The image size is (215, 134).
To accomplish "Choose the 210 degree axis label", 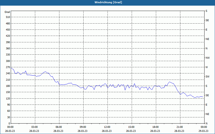I will 8,80.
